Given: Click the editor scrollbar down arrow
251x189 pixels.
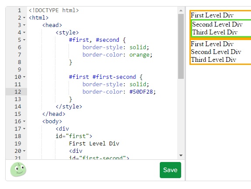Looking at the screenshot, I should [x=181, y=155].
